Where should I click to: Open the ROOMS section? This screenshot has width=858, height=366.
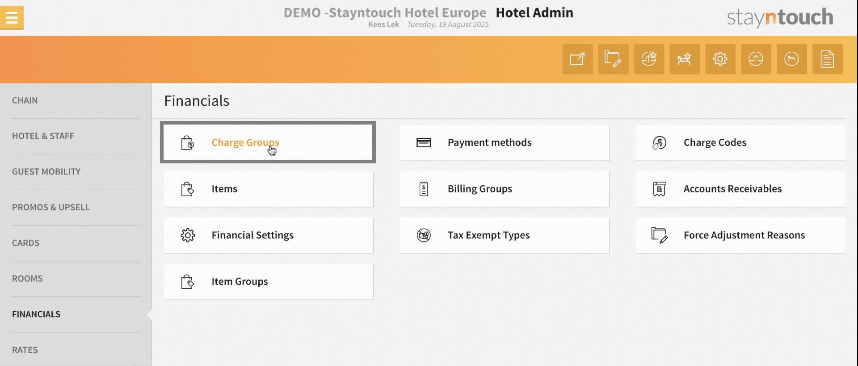point(27,279)
